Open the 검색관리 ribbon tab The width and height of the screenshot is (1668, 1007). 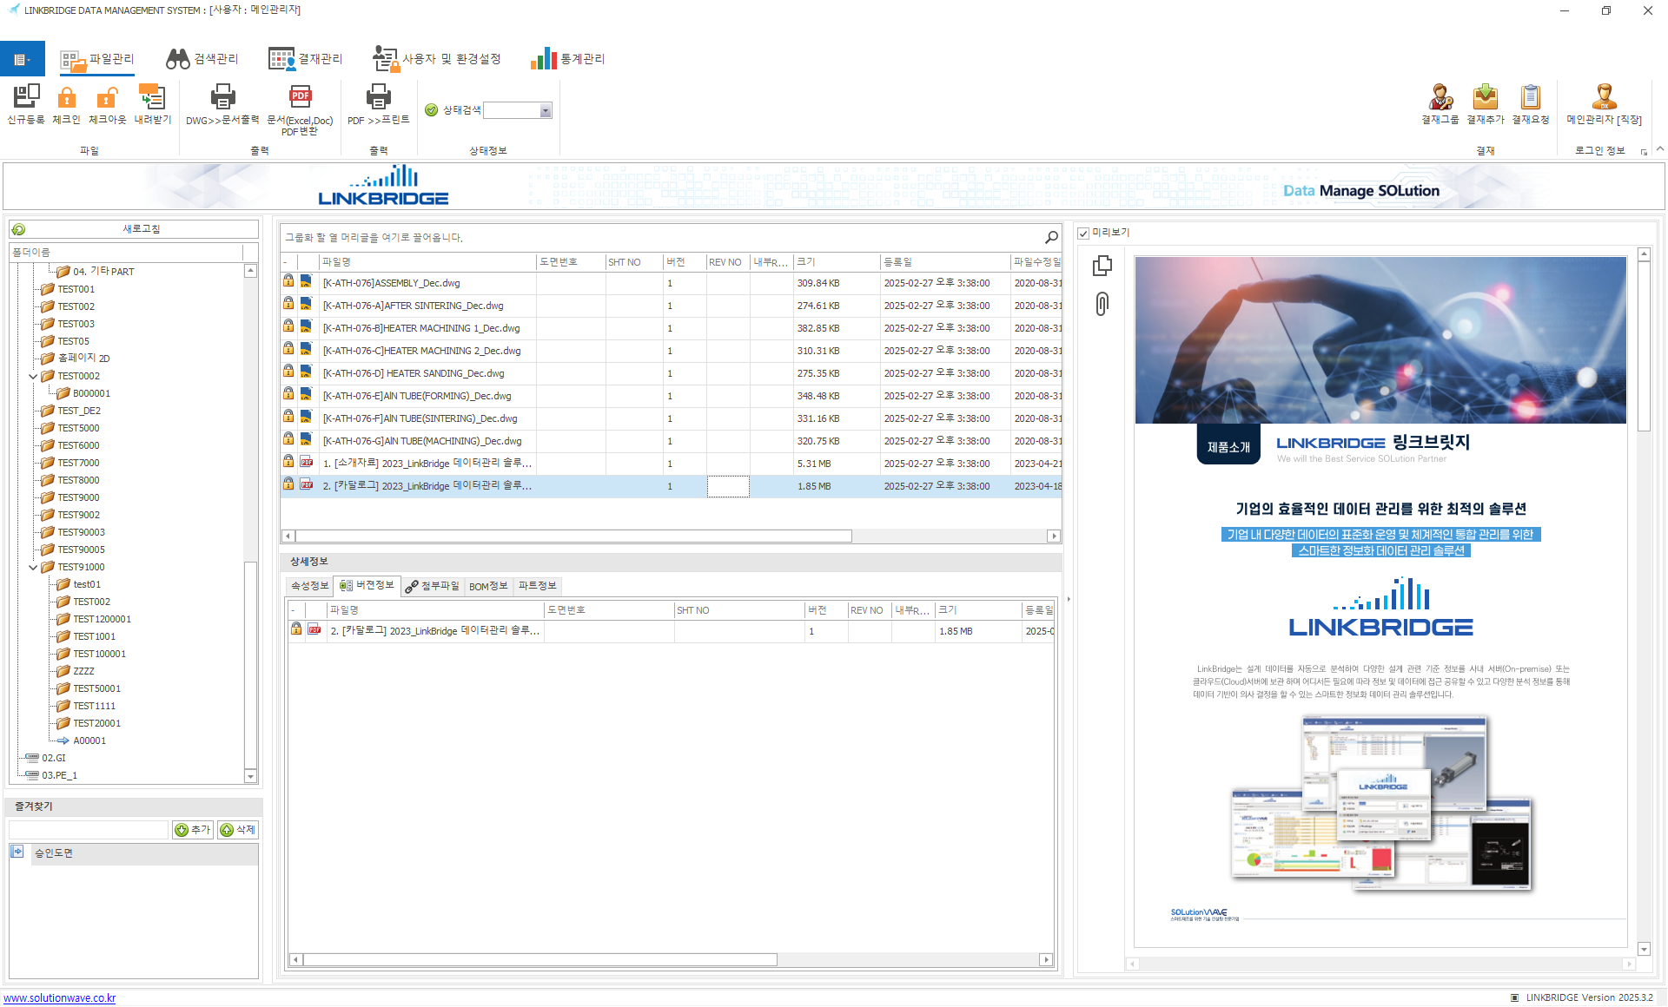click(202, 59)
